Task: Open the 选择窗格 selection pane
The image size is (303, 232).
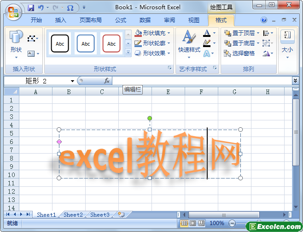Action: point(239,53)
